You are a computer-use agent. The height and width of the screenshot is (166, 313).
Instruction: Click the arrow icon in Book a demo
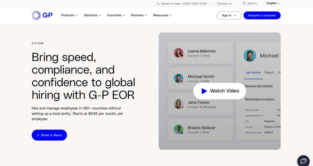click(38, 135)
